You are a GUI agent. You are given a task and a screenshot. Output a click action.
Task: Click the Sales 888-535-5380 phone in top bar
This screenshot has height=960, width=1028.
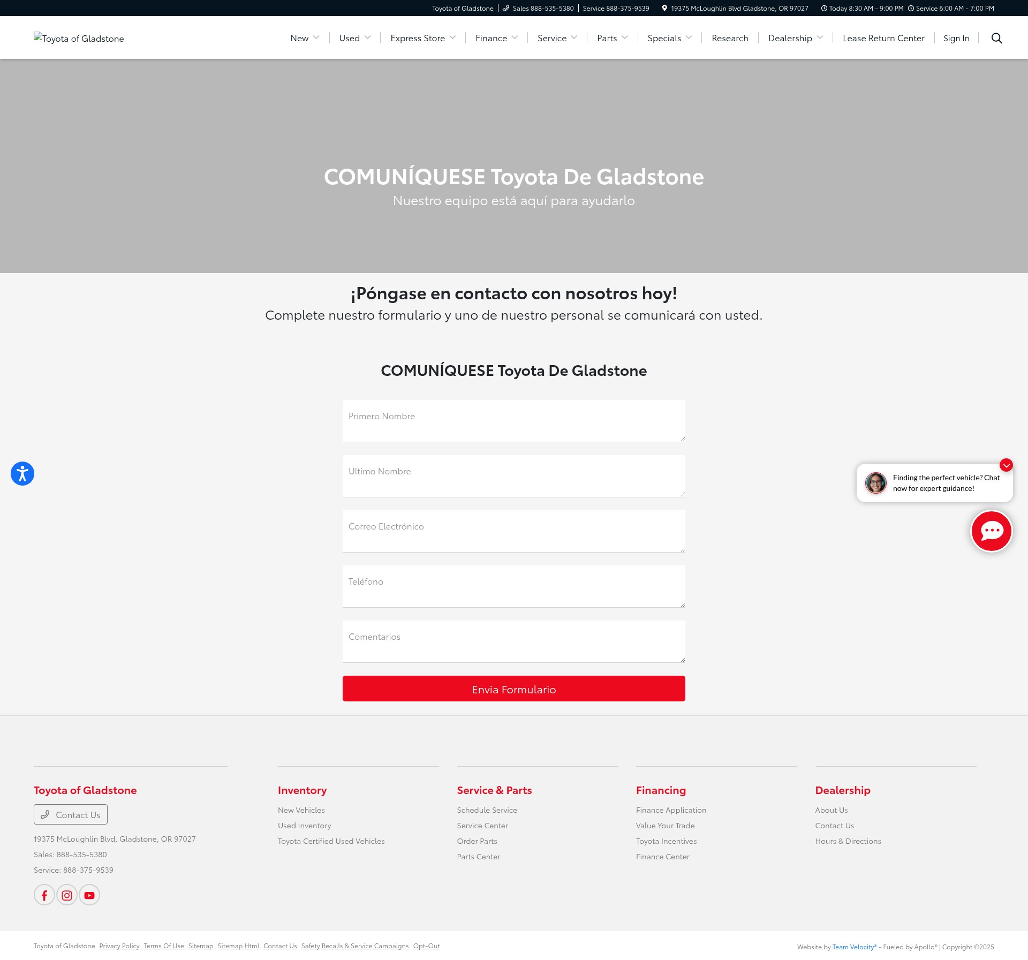pos(538,8)
